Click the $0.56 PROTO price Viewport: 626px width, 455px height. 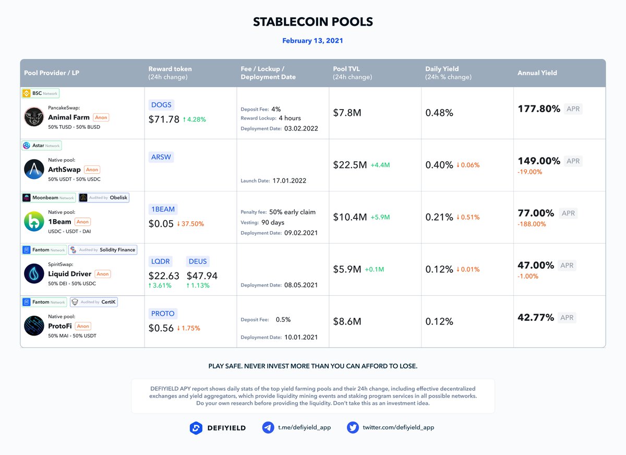click(161, 328)
